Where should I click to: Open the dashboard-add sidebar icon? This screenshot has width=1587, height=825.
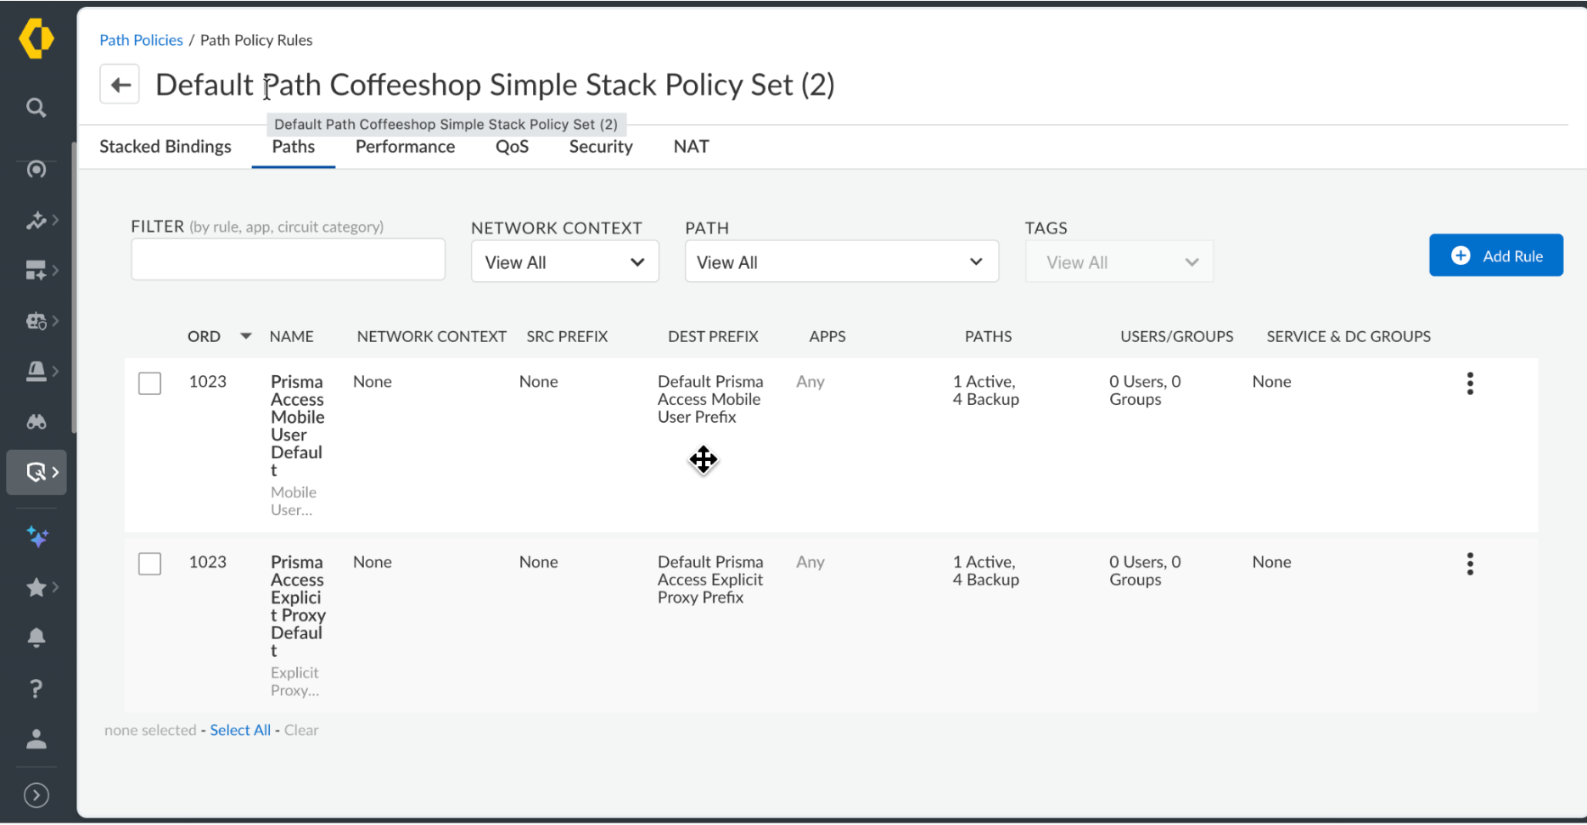pyautogui.click(x=36, y=271)
